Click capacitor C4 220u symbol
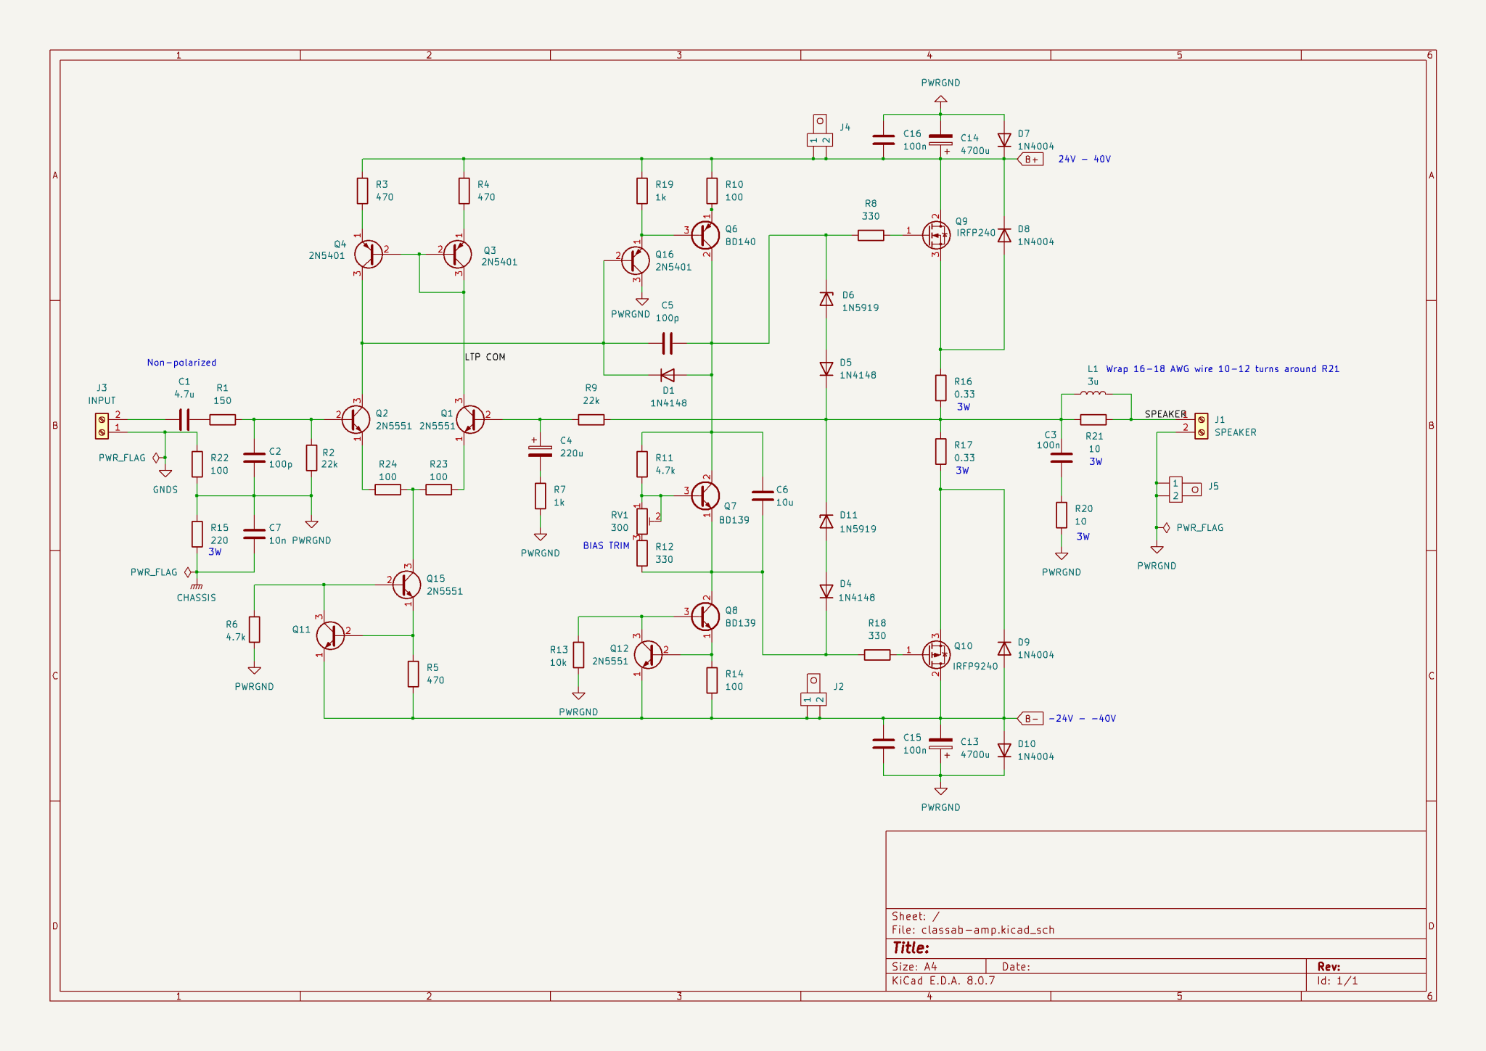 pos(540,451)
